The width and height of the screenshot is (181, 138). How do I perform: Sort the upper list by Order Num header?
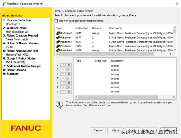tap(82, 28)
